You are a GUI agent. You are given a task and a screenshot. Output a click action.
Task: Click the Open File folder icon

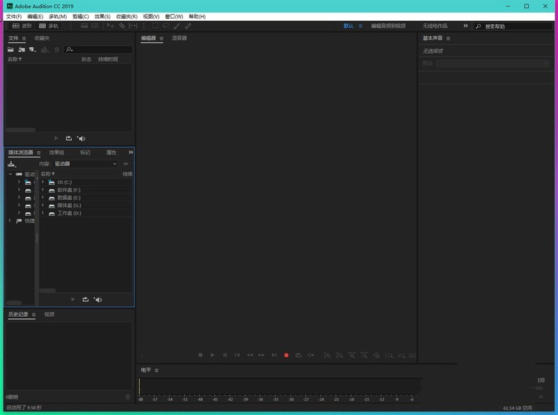tap(11, 49)
